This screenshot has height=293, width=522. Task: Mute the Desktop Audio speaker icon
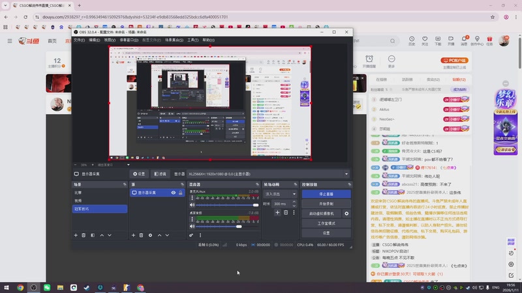click(192, 226)
